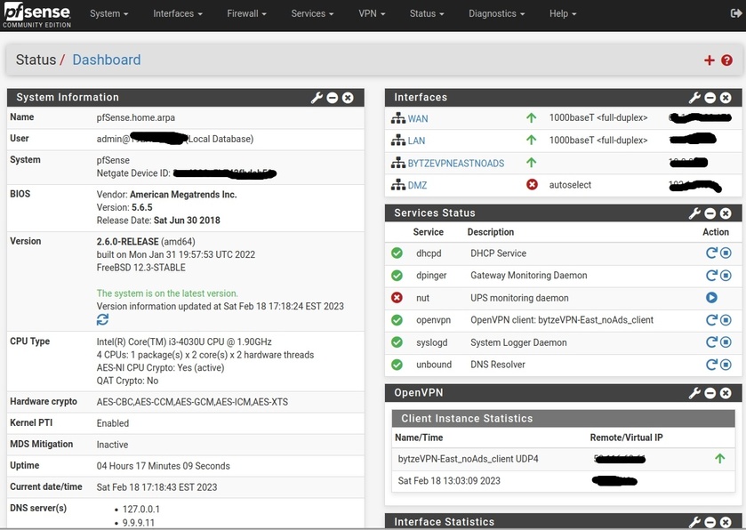Open Services Status widget settings wrench
This screenshot has height=530, width=746.
[694, 213]
